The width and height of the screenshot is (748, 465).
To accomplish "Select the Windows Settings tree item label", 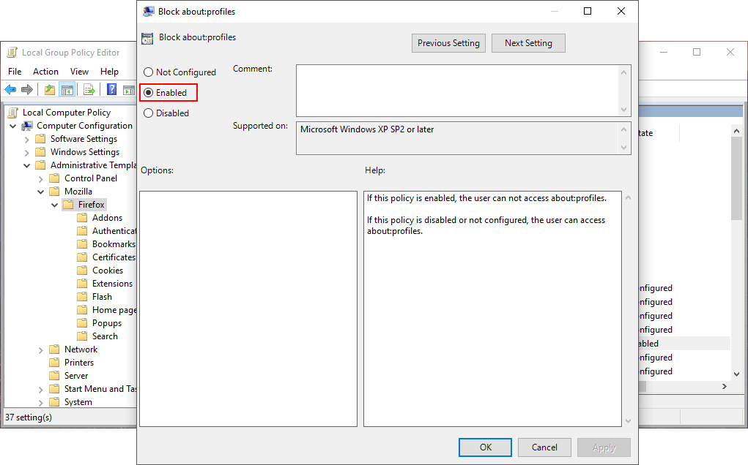I will pyautogui.click(x=85, y=152).
